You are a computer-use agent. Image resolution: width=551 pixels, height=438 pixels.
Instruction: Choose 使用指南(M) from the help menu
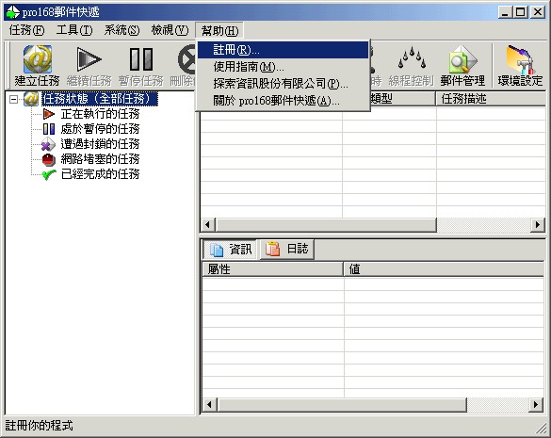[284, 67]
